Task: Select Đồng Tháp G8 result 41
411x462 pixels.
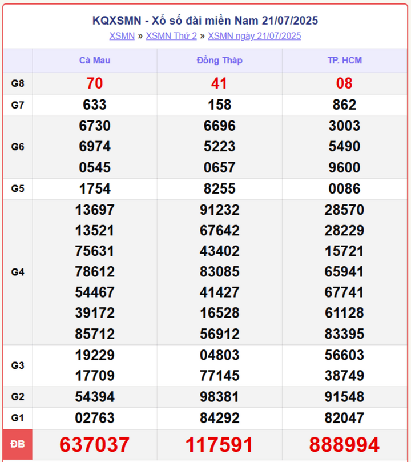Action: click(x=219, y=83)
